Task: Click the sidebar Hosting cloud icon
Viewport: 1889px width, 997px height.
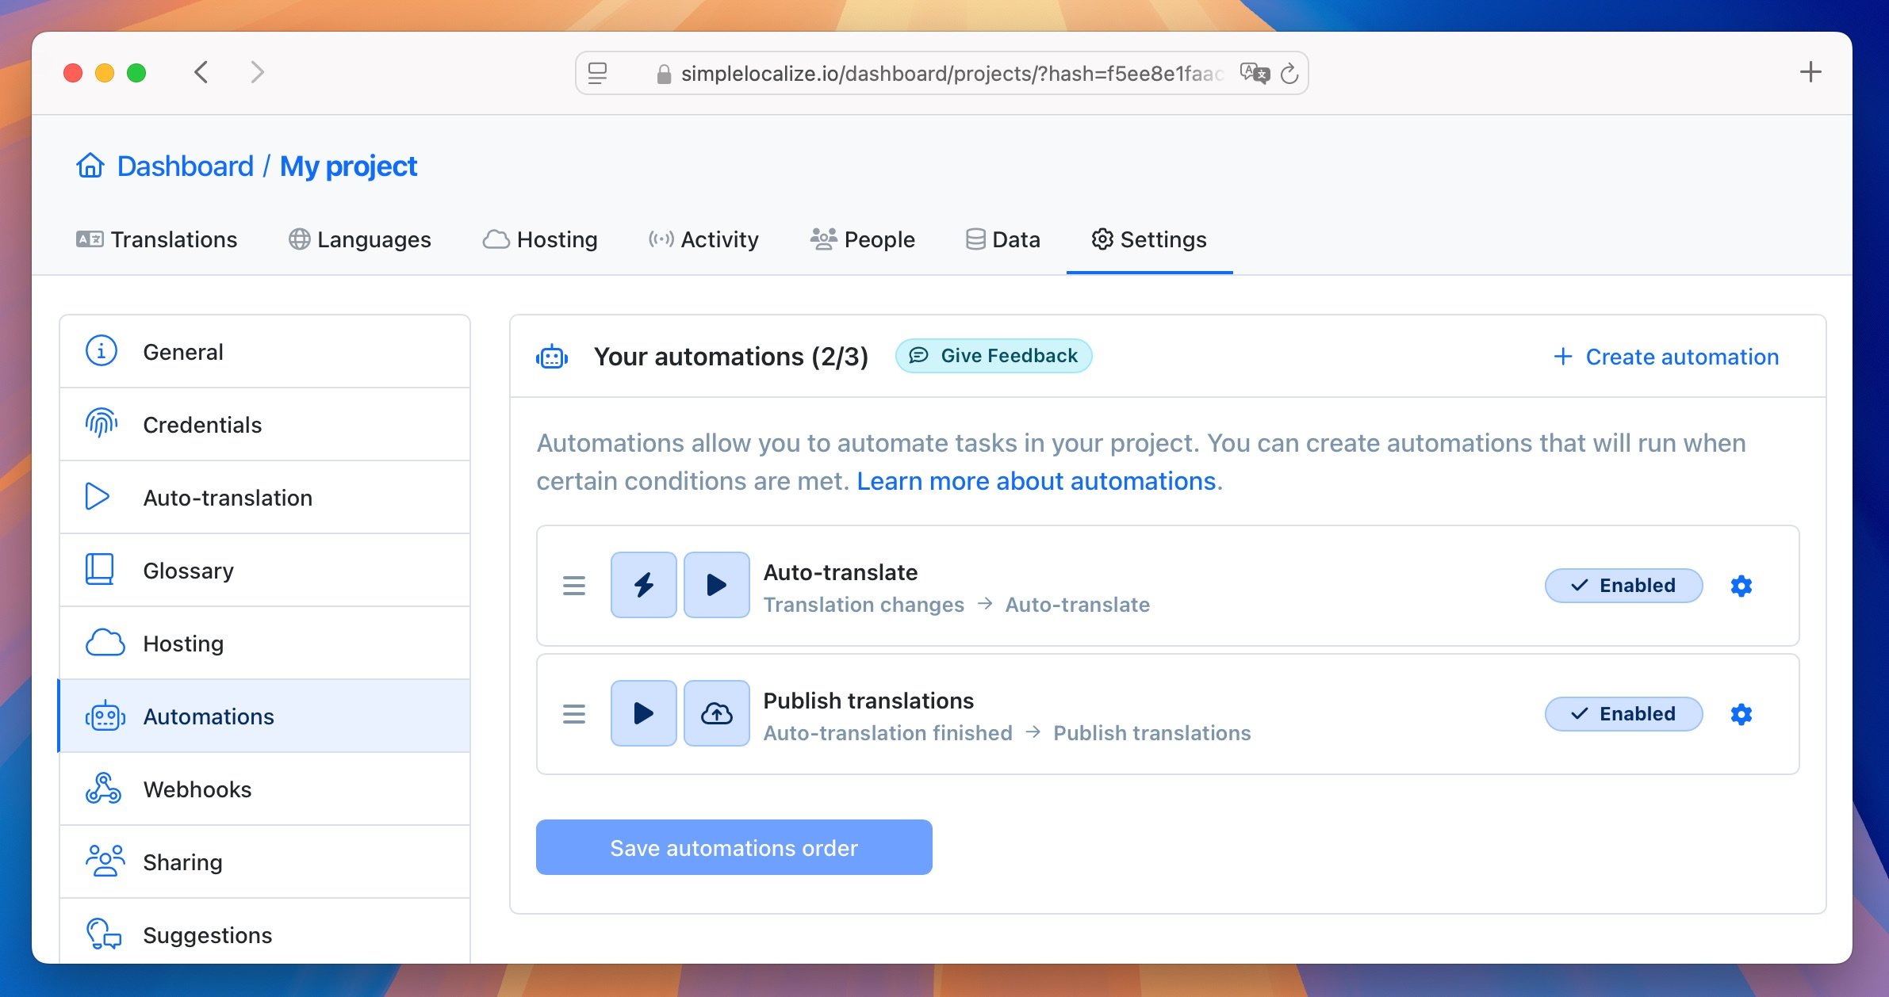Action: click(x=105, y=643)
